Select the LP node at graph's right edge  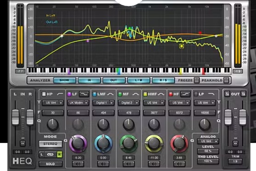(216, 36)
